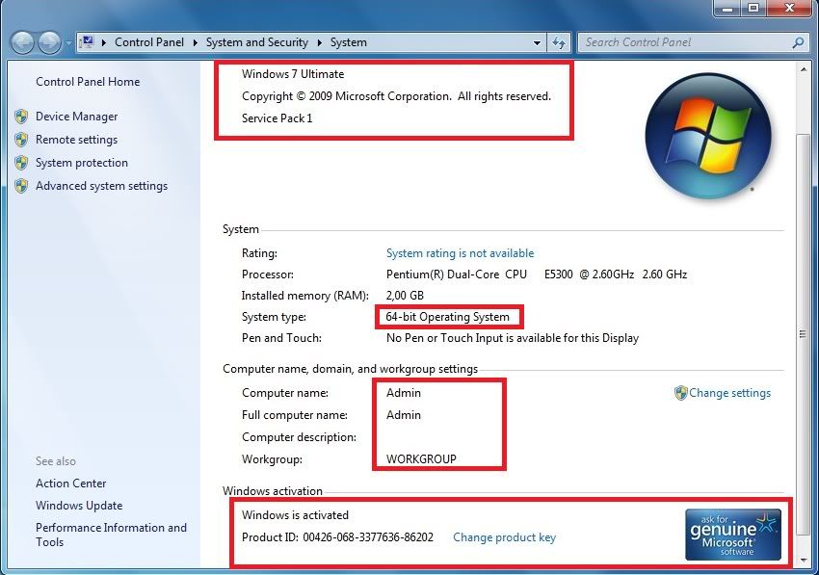This screenshot has width=819, height=575.
Task: Click the shield icon beside Change settings
Action: 680,393
